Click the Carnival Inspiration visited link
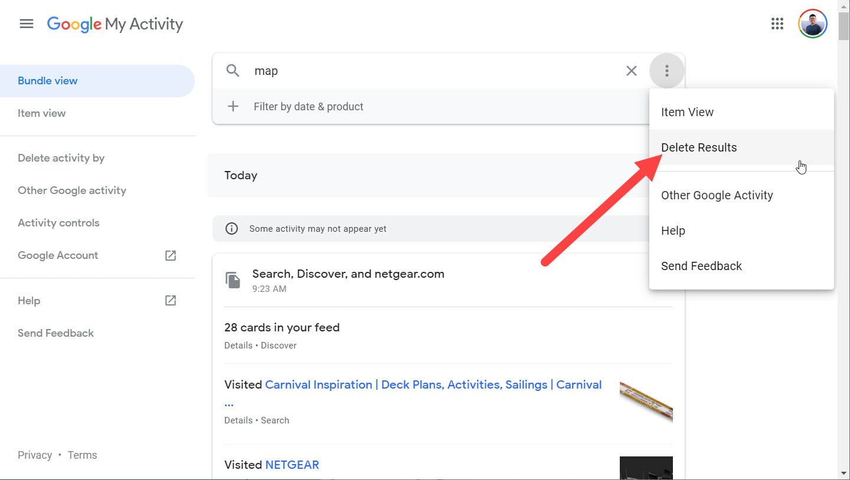850x480 pixels. pyautogui.click(x=434, y=384)
